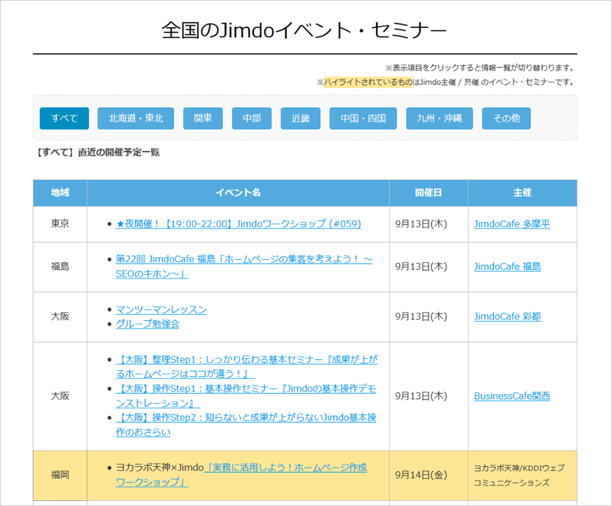Click the 表示項目をクリックすると note text
The height and width of the screenshot is (506, 612).
[x=479, y=68]
